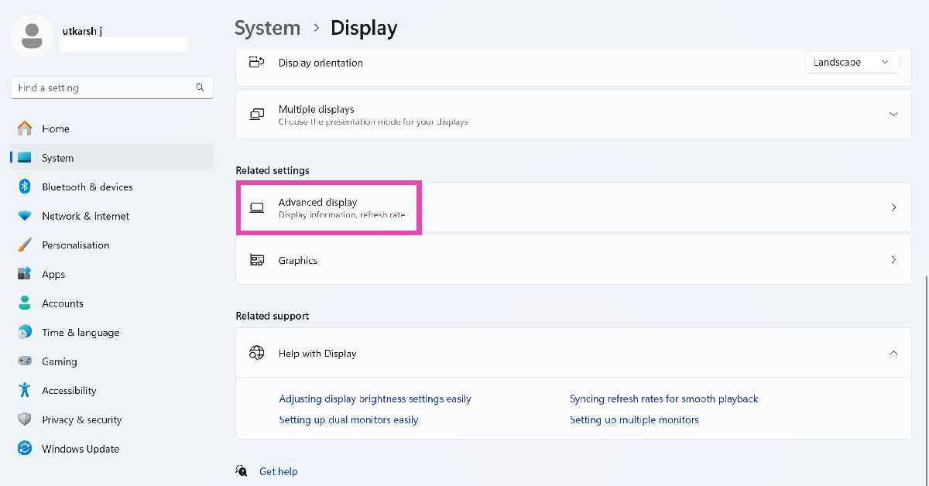Open Graphics related settings
The width and height of the screenshot is (929, 486).
(x=573, y=260)
